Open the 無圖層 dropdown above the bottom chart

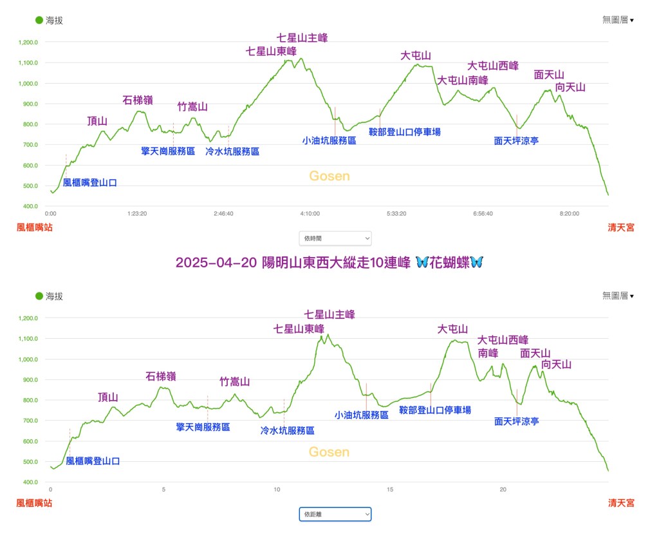618,296
